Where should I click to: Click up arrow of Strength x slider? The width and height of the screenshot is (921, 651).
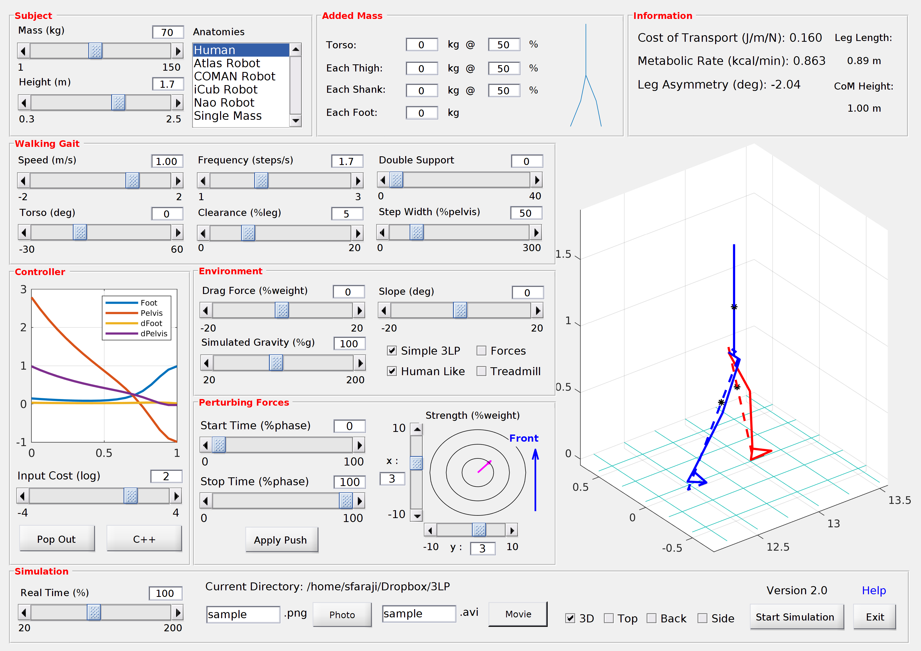(417, 430)
